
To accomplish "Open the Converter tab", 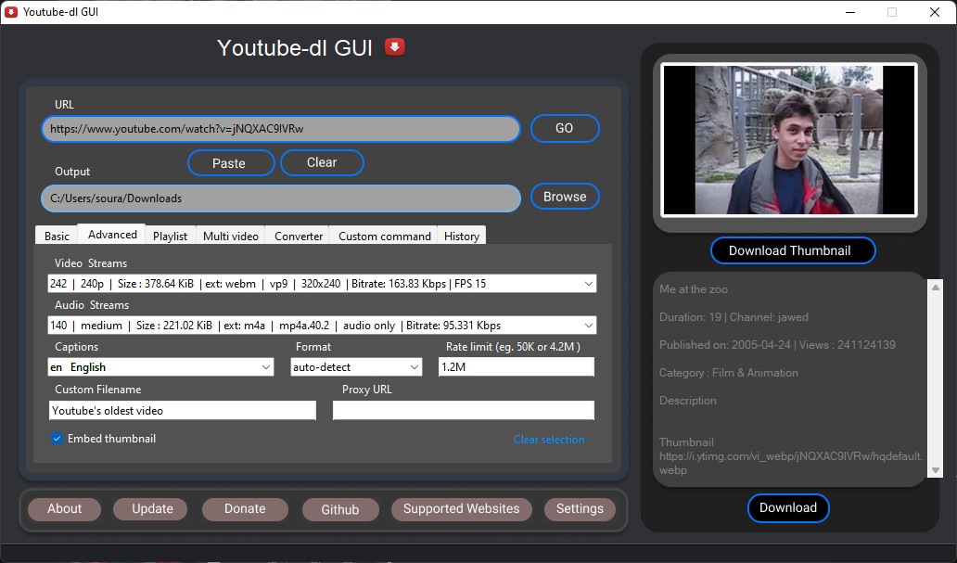I will tap(299, 236).
